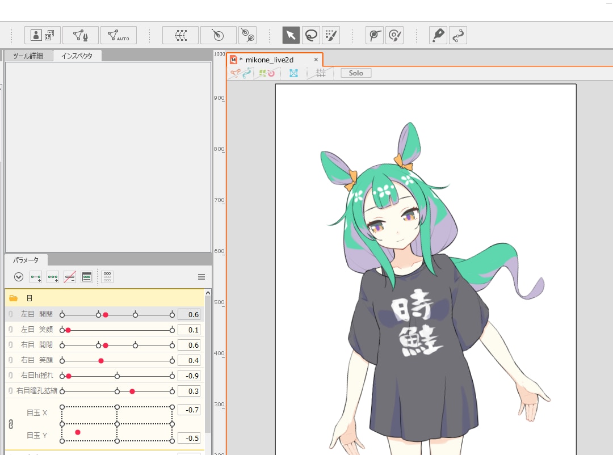This screenshot has height=455, width=613.
Task: Toggle link clip on 右目 開閉 row
Action: tap(11, 345)
